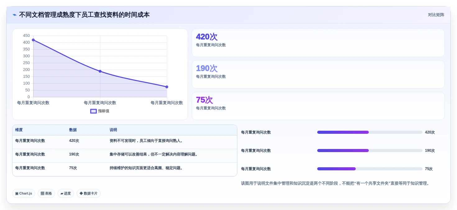Click the chart data point at 75
The width and height of the screenshot is (457, 210).
[167, 87]
